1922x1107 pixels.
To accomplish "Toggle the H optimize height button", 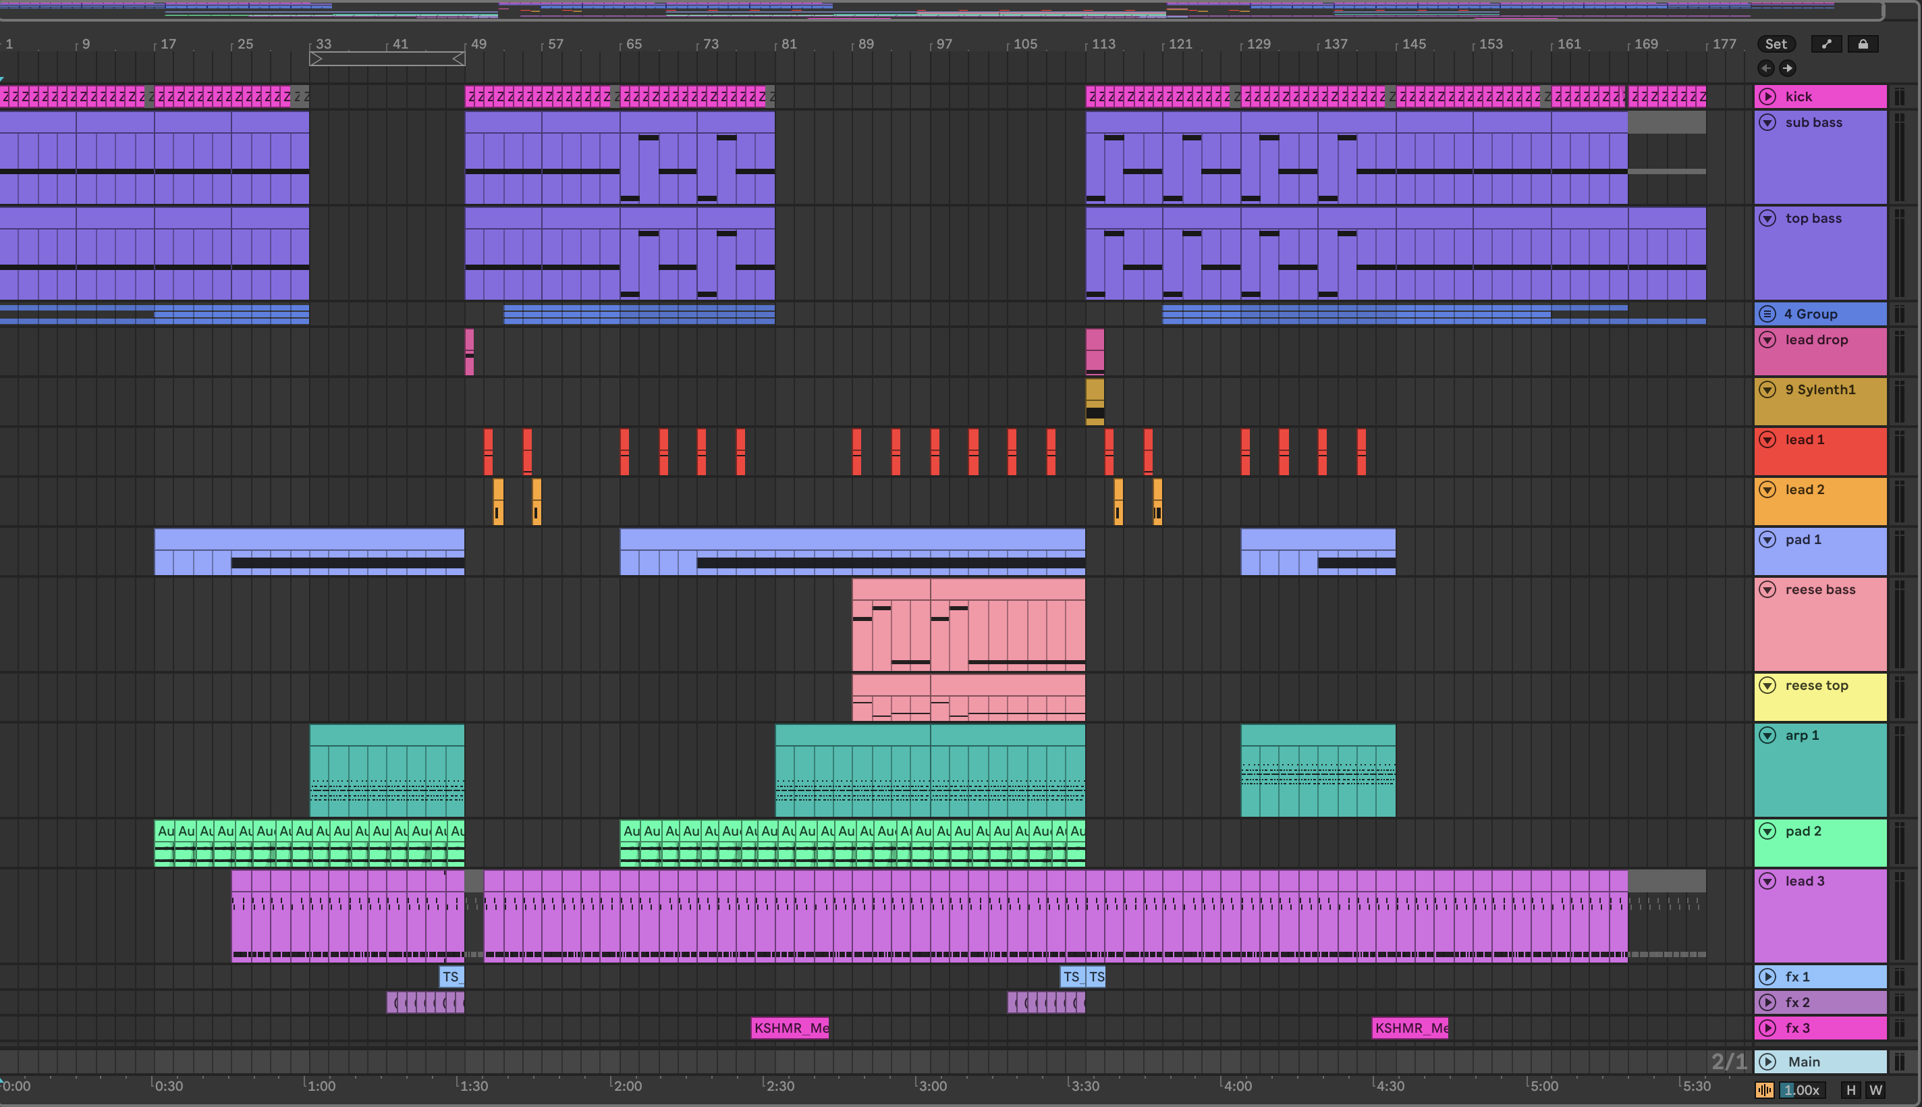I will point(1850,1090).
